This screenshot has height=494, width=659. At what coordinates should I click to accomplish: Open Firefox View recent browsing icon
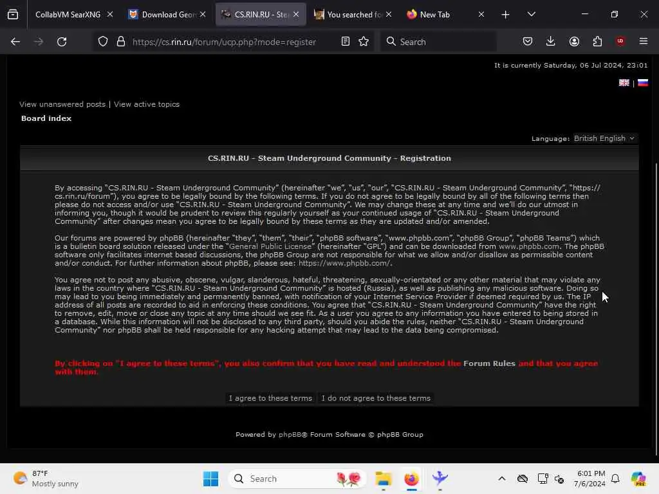(x=13, y=15)
